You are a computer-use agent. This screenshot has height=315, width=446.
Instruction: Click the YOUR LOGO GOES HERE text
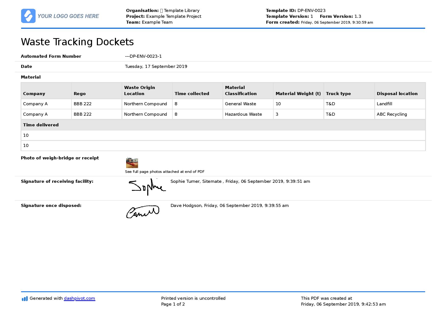68,16
